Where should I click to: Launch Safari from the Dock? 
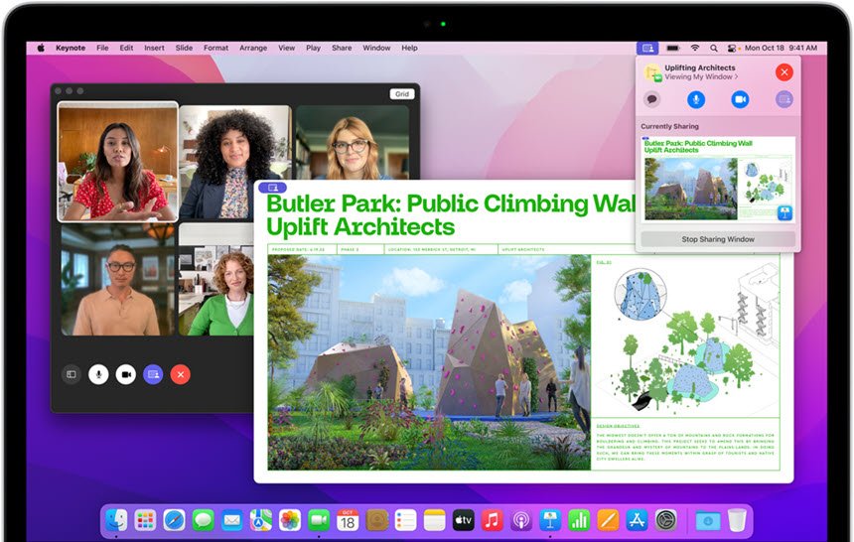[175, 521]
